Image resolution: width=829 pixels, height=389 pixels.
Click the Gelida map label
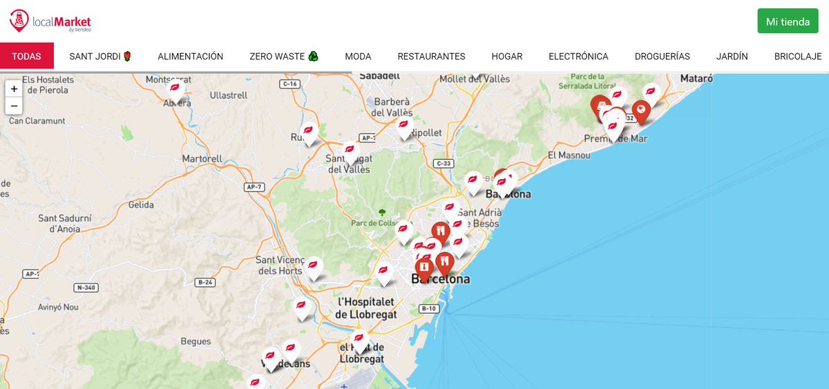click(141, 205)
